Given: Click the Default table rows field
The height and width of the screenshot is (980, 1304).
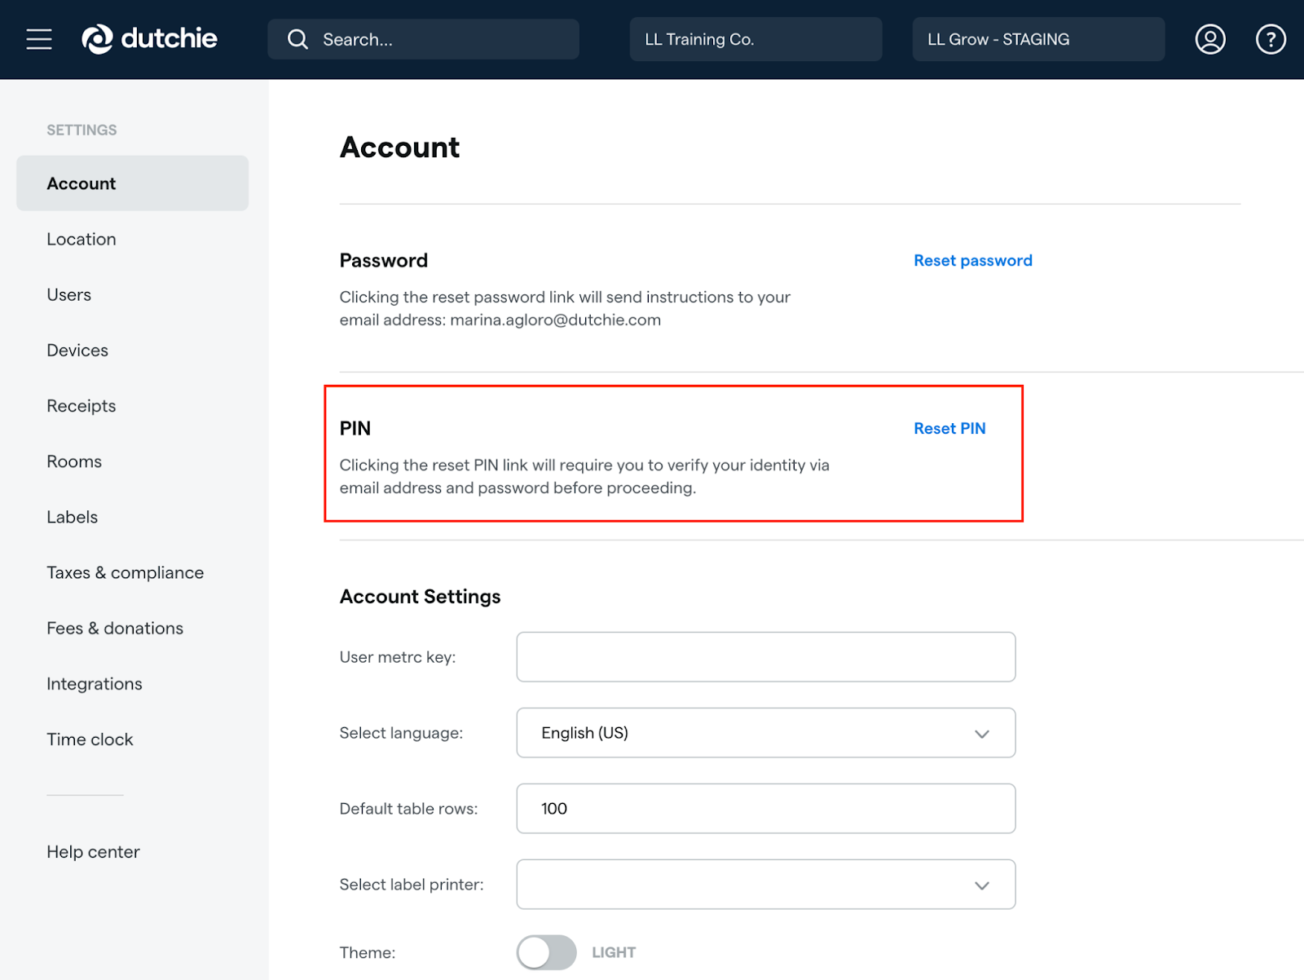Looking at the screenshot, I should click(x=765, y=808).
